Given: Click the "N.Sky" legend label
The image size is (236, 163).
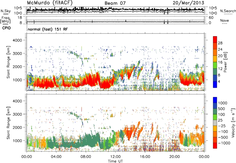Looking at the screenshot, I should [x=6, y=11].
